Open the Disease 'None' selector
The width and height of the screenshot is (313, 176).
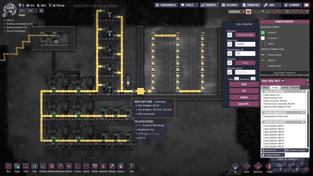[x=245, y=63]
